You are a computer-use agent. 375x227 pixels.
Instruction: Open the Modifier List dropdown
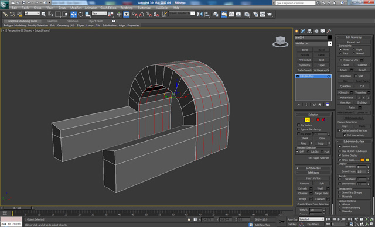330,43
